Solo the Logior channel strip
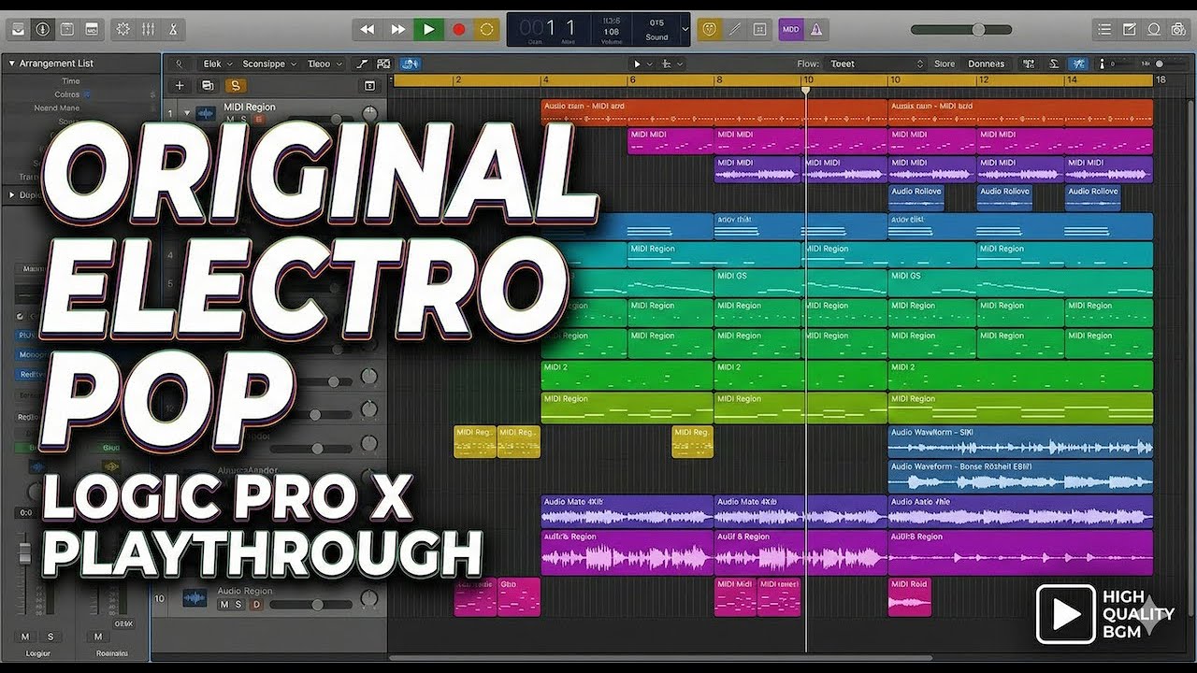This screenshot has width=1197, height=673. click(x=50, y=637)
